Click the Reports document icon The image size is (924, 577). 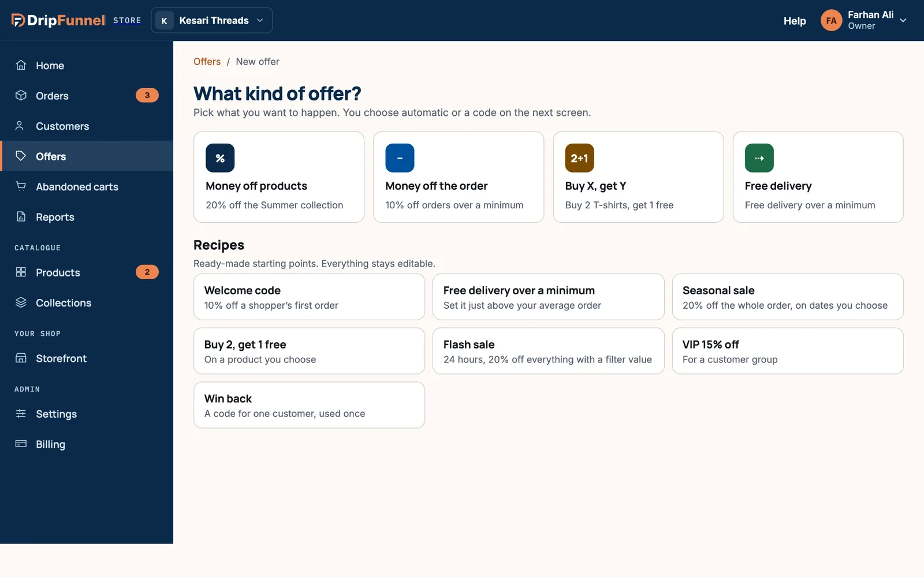21,216
